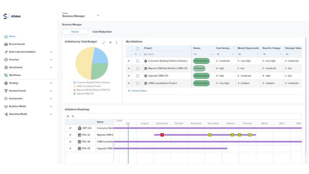Image resolution: width=309 pixels, height=174 pixels.
Task: Open the Market Opportunity filter dropdown
Action: pyautogui.click(x=249, y=54)
